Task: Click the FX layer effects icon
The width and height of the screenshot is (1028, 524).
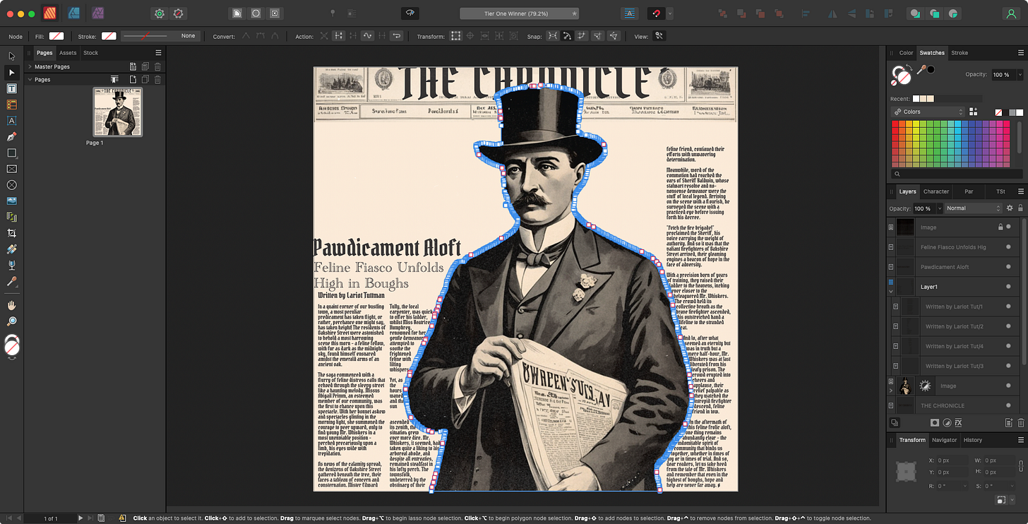Action: pyautogui.click(x=959, y=423)
